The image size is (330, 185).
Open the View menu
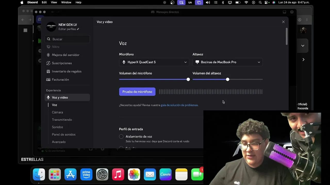54,3
